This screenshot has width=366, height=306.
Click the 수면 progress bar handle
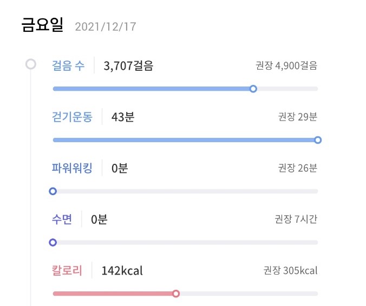pyautogui.click(x=53, y=243)
